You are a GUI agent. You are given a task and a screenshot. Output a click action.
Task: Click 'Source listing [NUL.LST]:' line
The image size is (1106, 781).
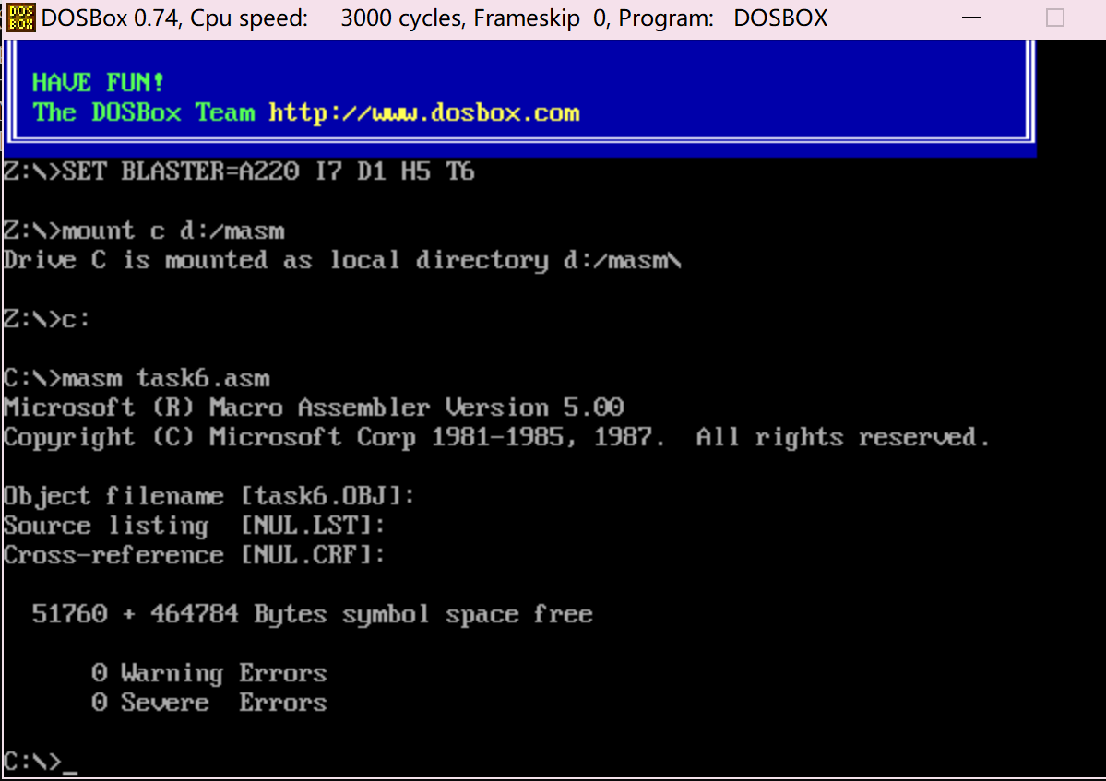point(194,526)
